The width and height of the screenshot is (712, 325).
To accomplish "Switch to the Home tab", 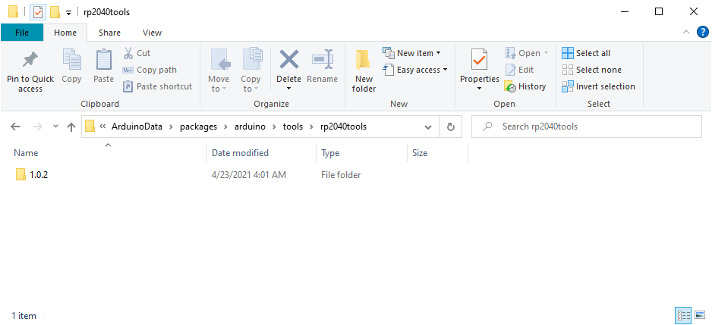I will 65,33.
